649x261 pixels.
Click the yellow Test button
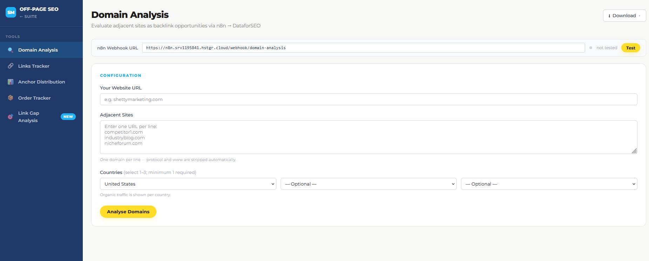tap(630, 48)
